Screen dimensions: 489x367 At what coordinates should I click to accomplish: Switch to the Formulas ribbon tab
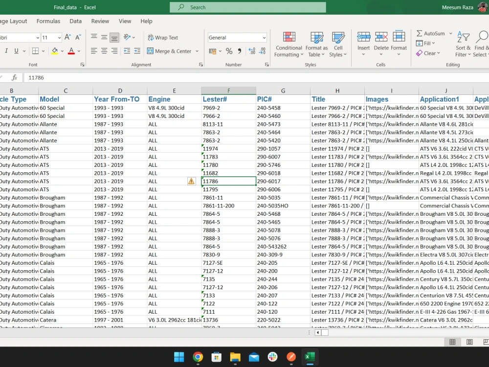[48, 21]
